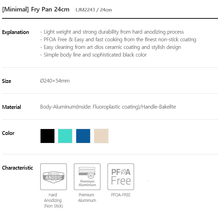218x213 pixels.
Task: Click the Premium Aluminium icon
Action: pos(87,177)
